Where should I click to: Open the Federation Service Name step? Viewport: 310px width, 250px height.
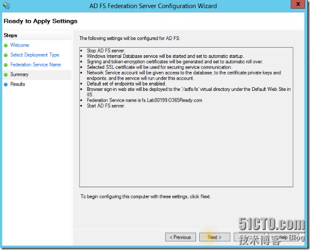36,64
